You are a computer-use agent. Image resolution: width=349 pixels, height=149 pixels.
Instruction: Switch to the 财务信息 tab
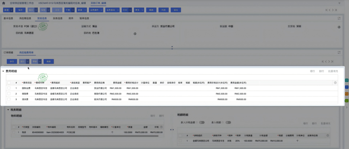pos(58,18)
